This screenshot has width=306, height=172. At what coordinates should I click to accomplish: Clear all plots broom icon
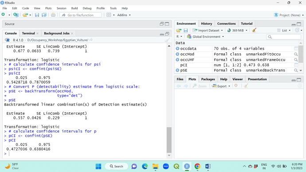click(x=246, y=86)
